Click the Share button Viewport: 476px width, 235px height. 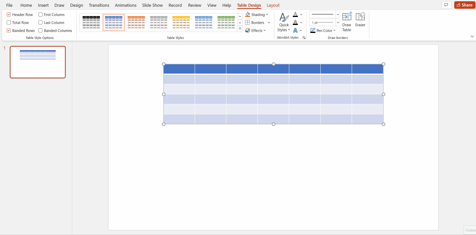pos(465,5)
